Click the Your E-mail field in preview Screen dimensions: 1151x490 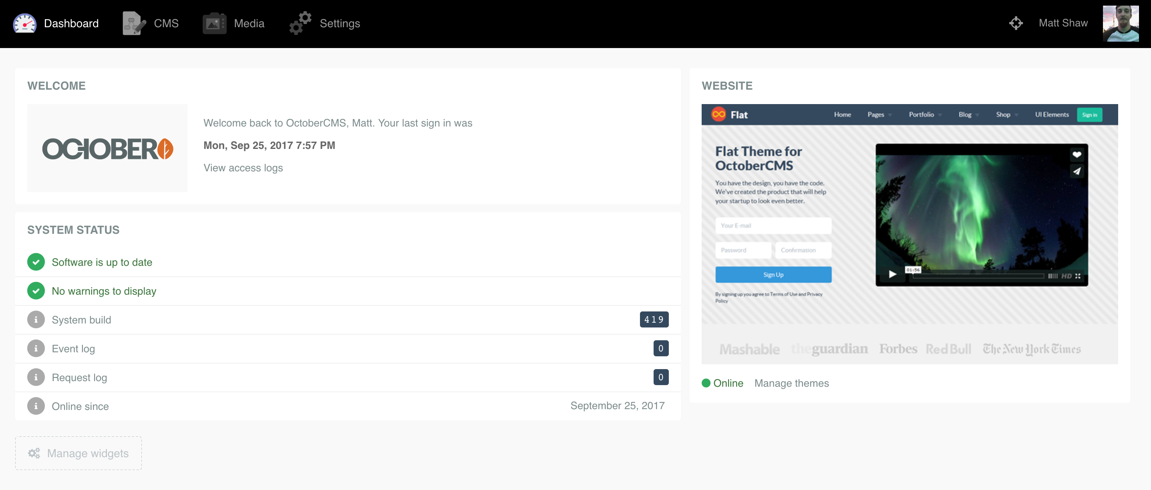(773, 225)
